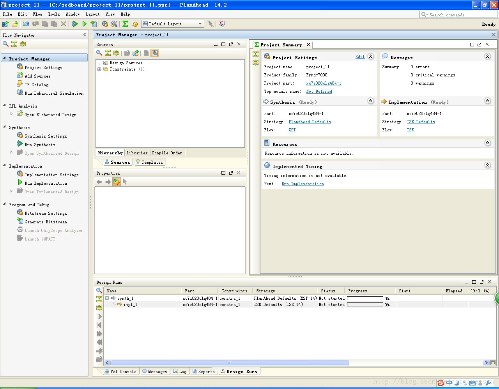
Task: Click the sigma Project Summary toolbar icon
Action: (x=125, y=24)
